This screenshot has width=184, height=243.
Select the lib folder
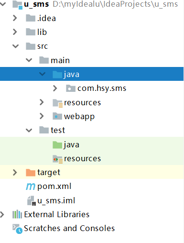[42, 32]
